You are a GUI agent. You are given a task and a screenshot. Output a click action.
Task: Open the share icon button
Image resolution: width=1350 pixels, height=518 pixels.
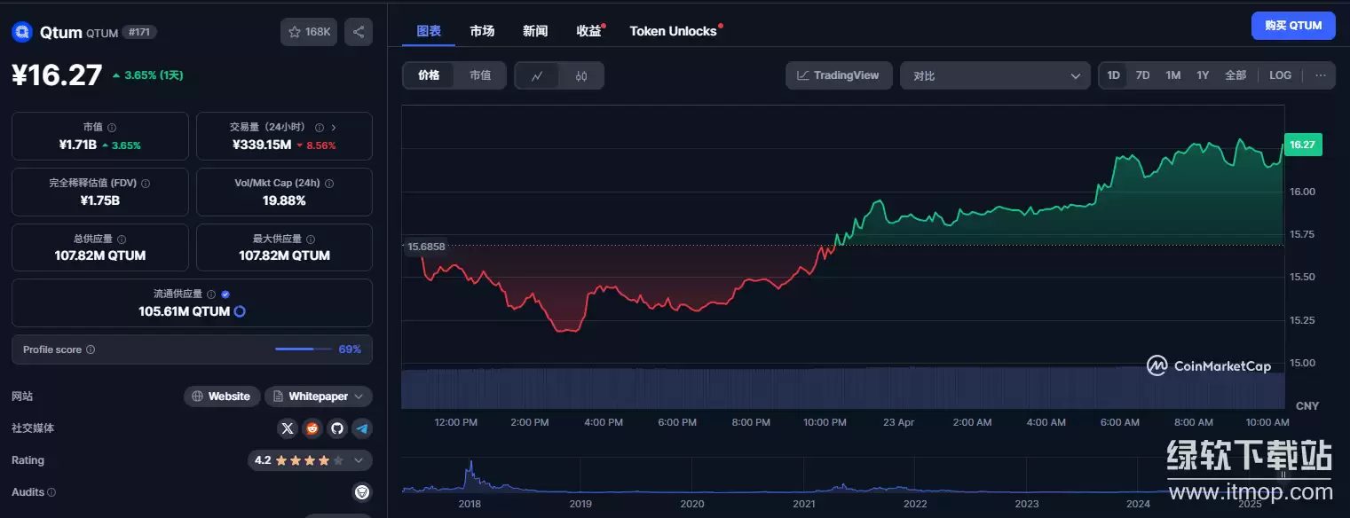359,32
